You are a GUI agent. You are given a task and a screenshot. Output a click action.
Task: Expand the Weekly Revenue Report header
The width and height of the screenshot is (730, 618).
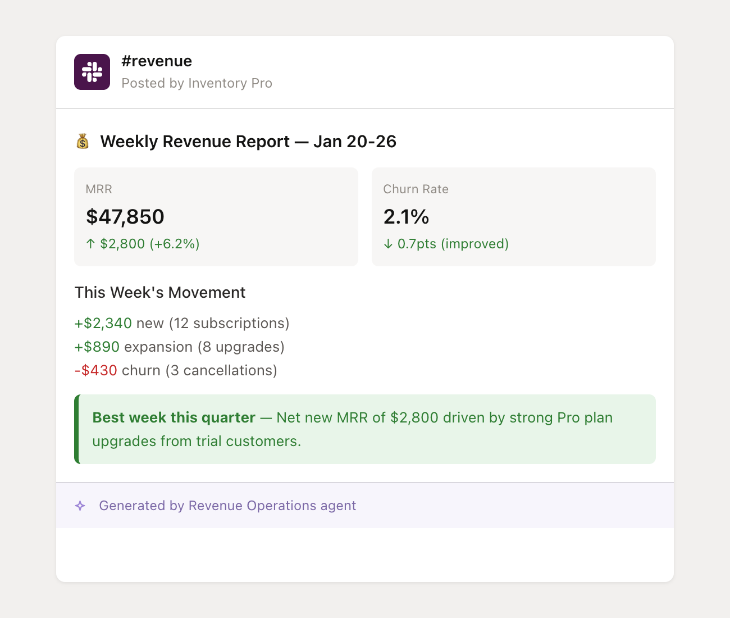(247, 141)
